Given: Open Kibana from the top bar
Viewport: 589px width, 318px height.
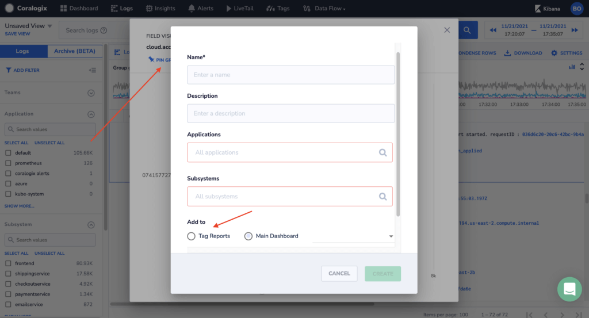Looking at the screenshot, I should (547, 9).
